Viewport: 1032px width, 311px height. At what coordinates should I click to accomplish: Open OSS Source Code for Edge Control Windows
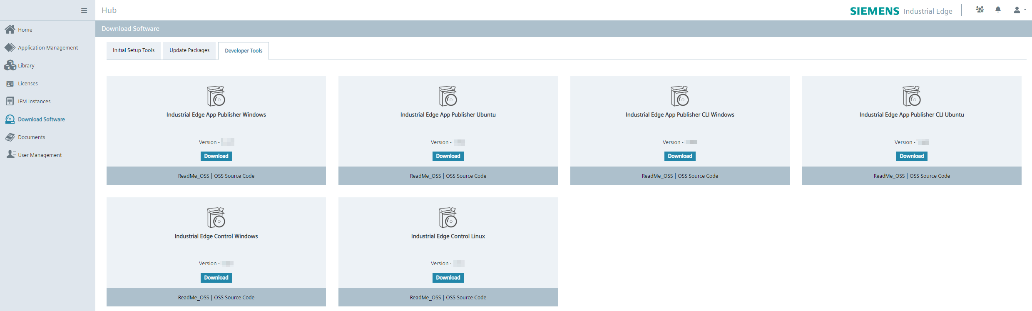coord(234,298)
